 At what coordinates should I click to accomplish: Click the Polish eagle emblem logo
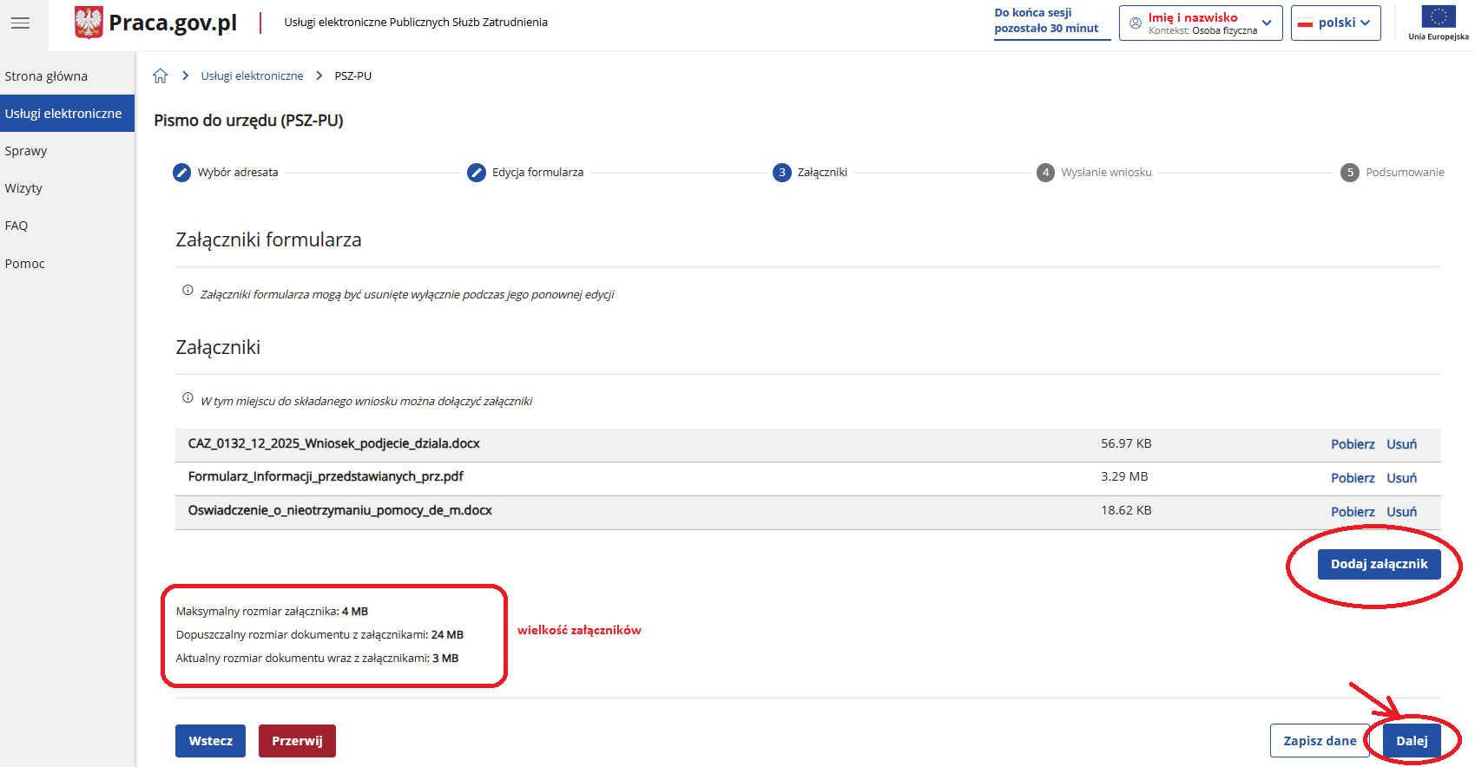click(89, 23)
